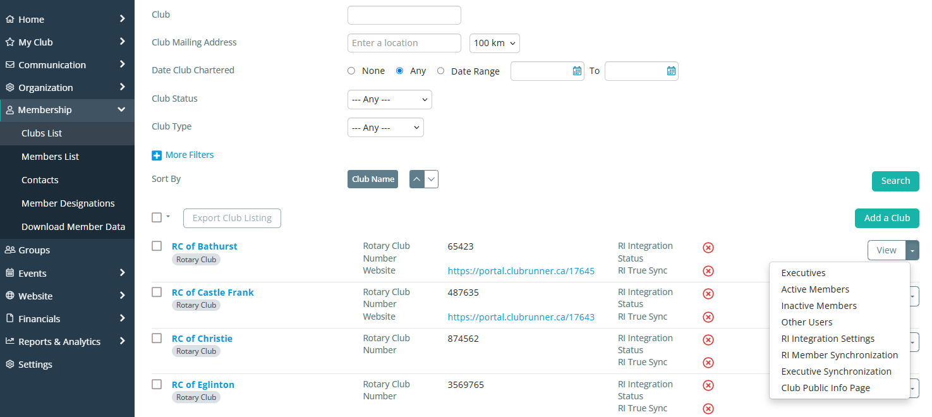Select the Any radio for Date Club Chartered

399,71
